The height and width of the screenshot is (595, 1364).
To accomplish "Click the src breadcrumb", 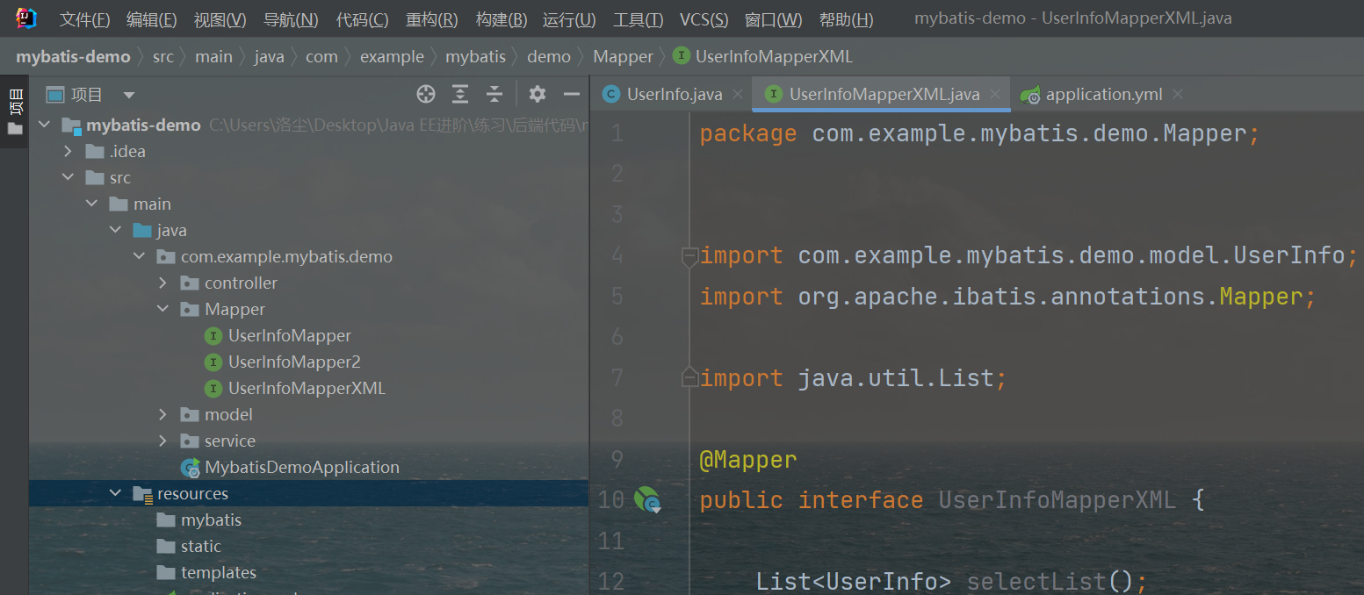I will 163,56.
